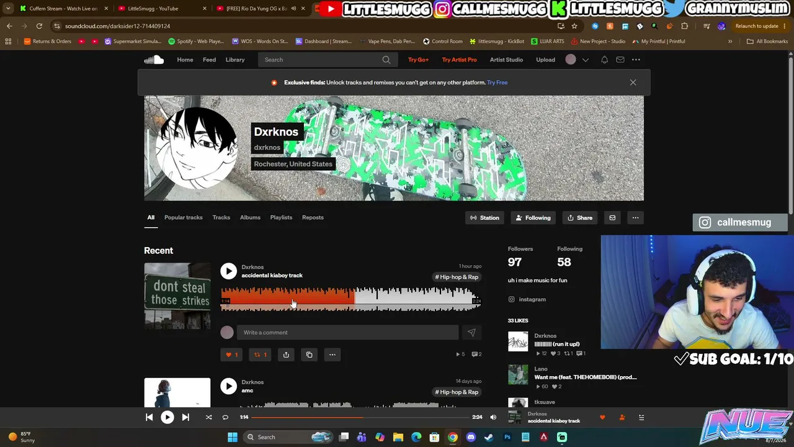Skip to next track in player
The width and height of the screenshot is (794, 447).
coord(185,417)
